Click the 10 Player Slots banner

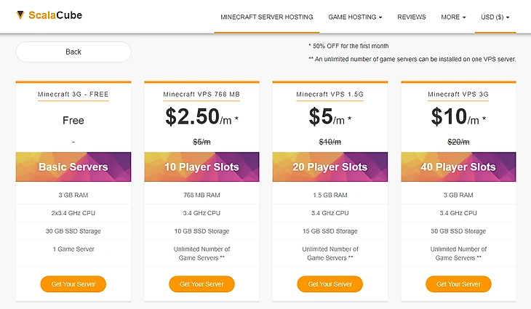click(201, 167)
